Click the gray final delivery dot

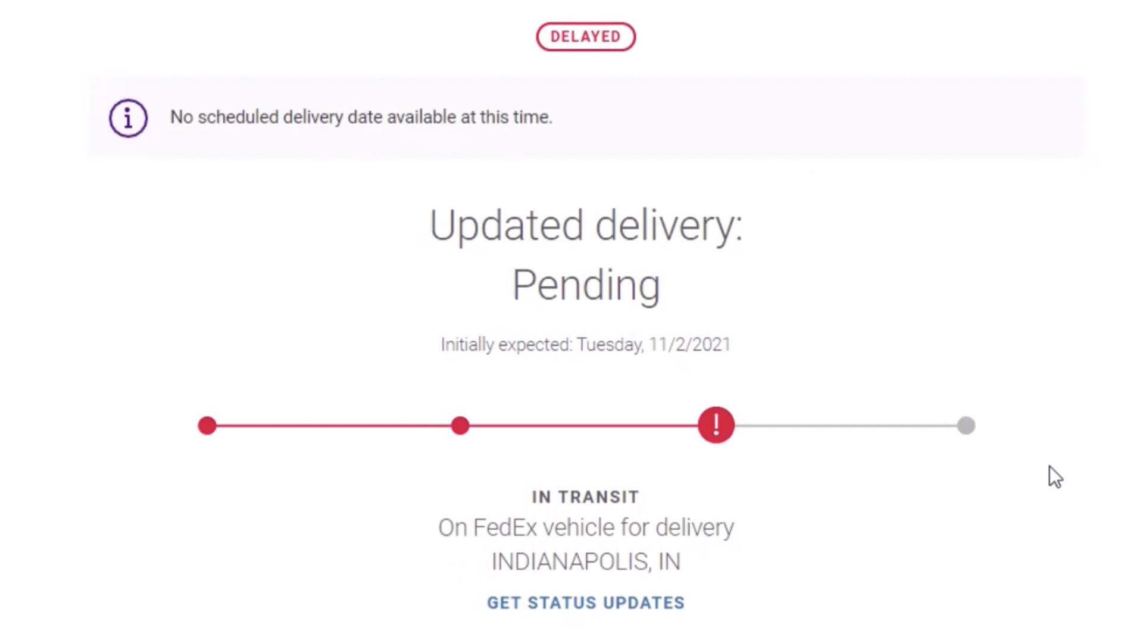point(966,426)
